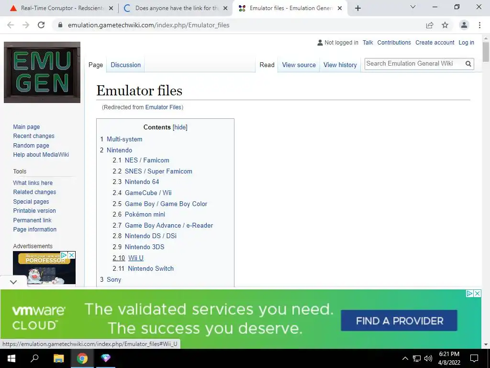Open the View history tab
The image size is (490, 368).
[340, 65]
